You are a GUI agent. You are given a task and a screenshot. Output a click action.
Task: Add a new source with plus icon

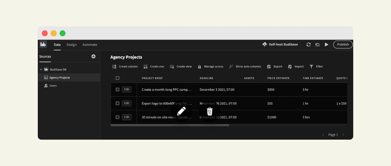click(93, 56)
